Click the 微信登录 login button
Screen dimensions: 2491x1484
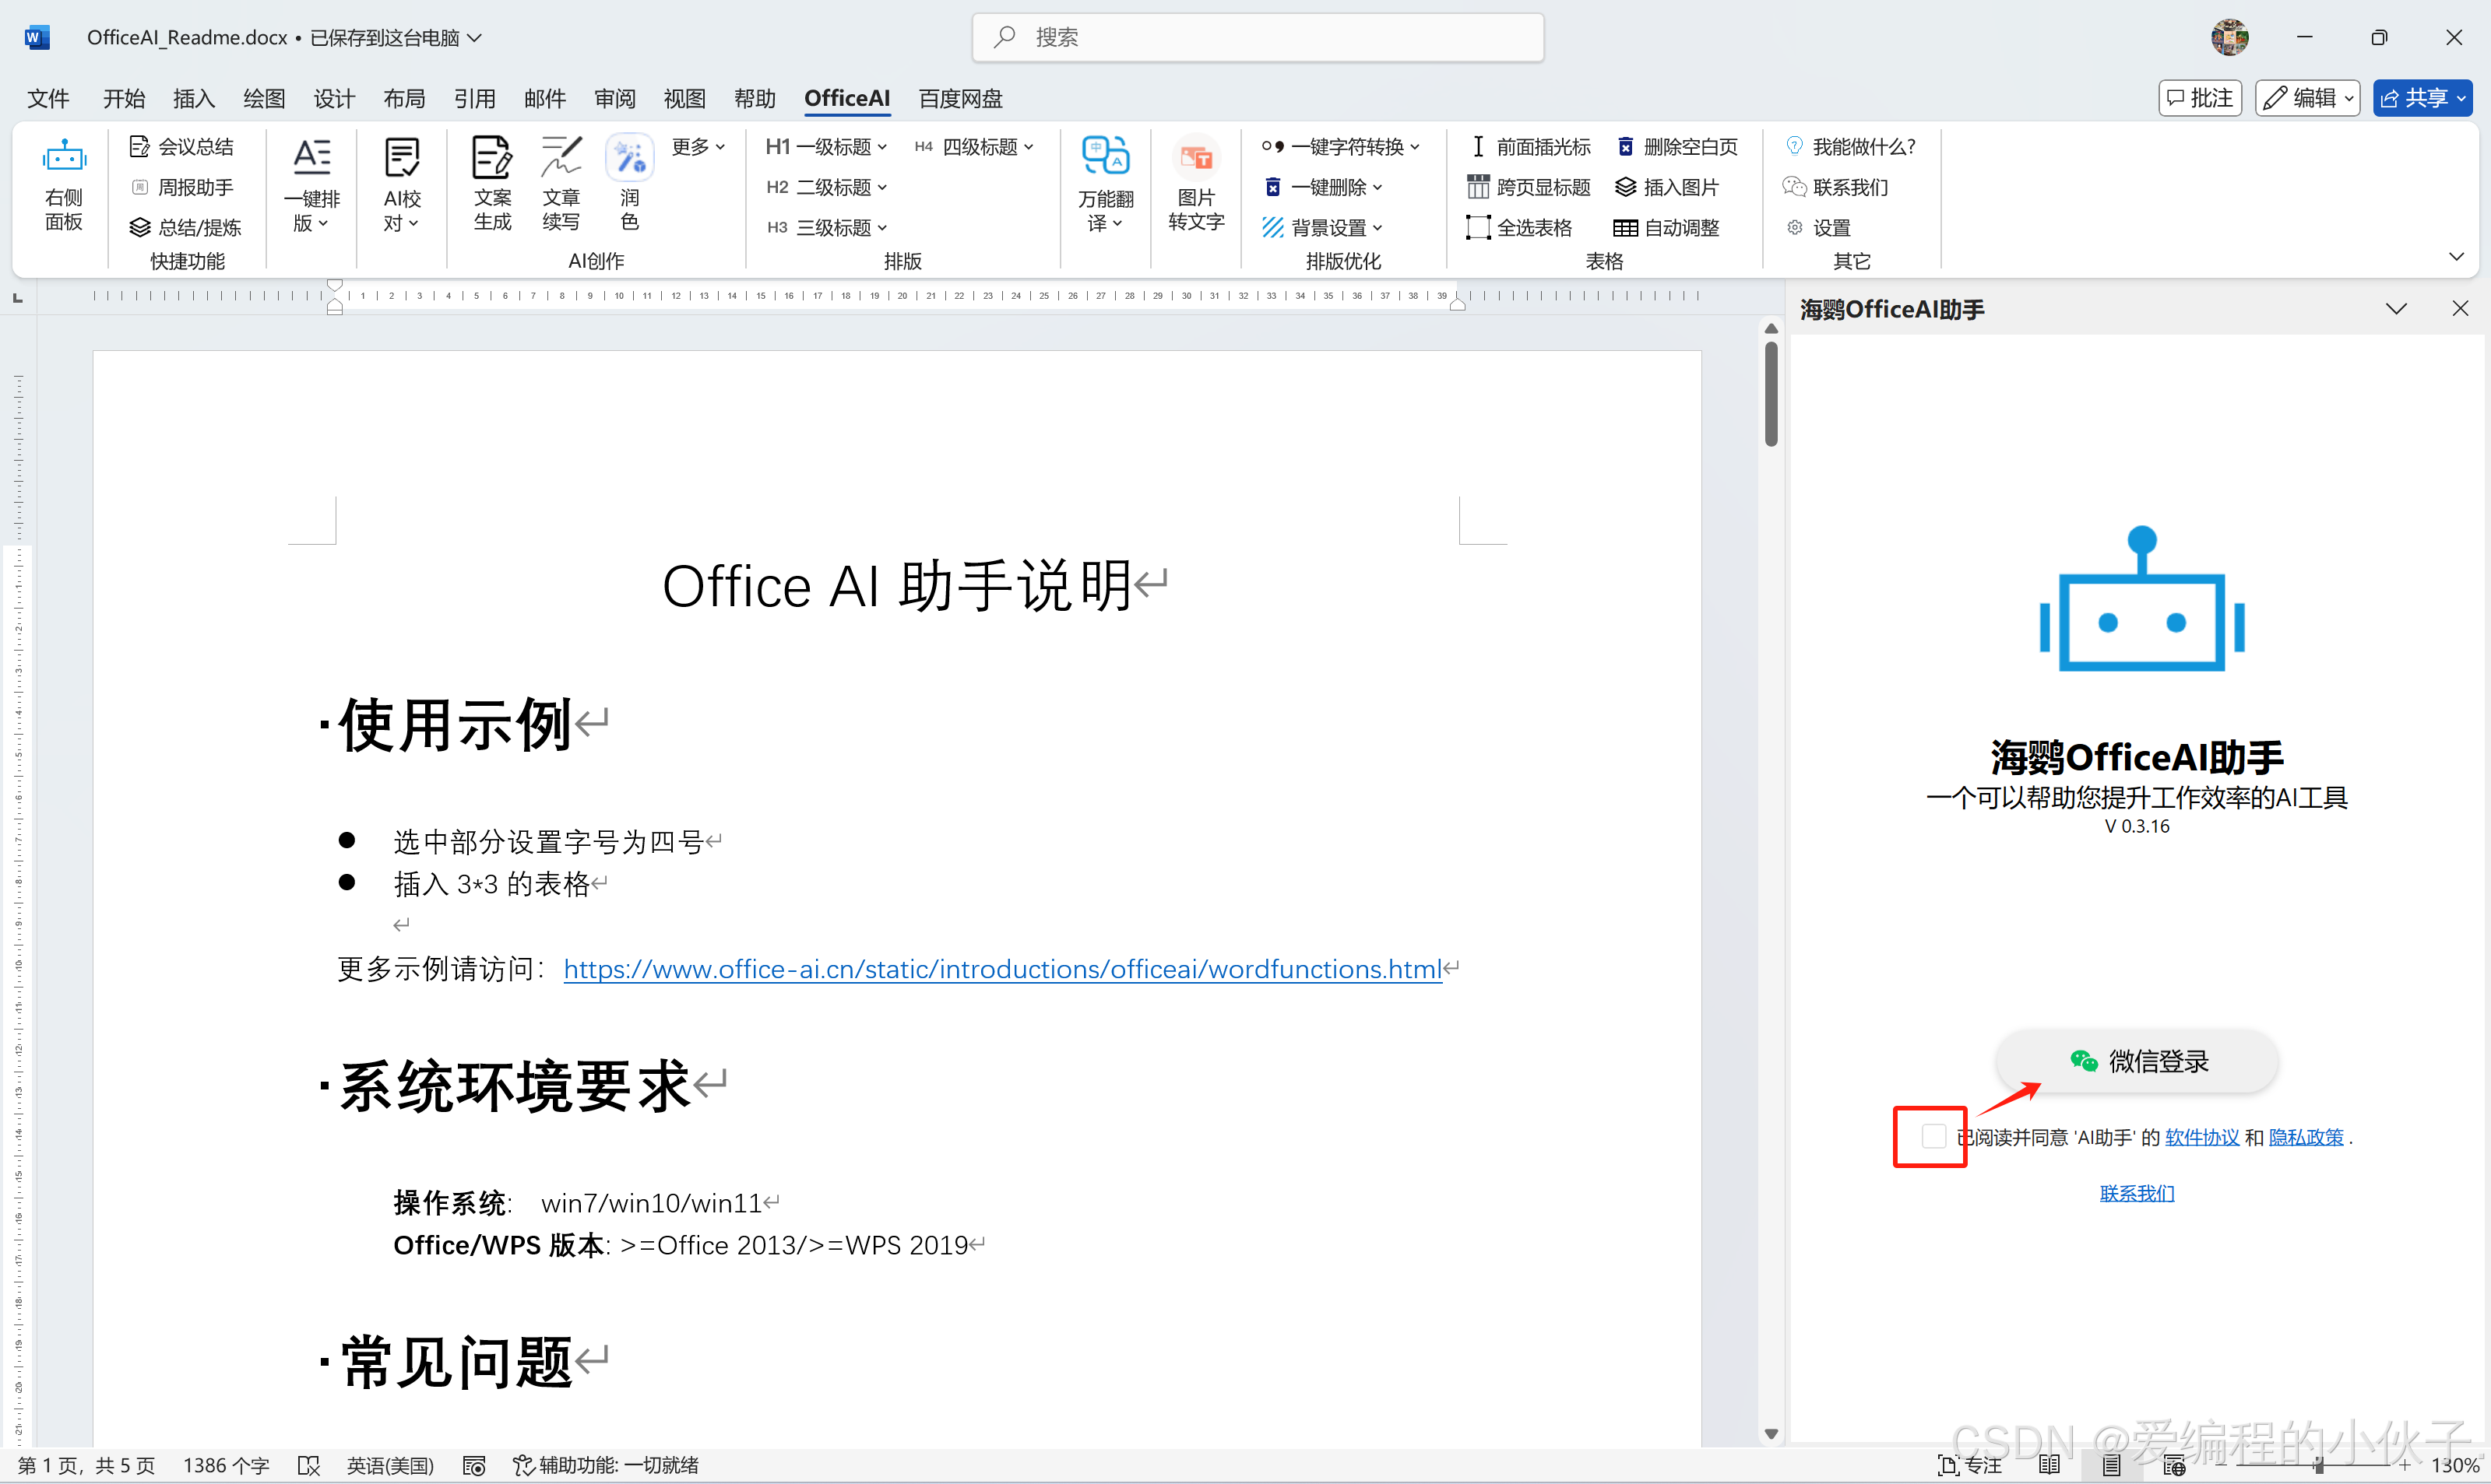(2136, 1061)
